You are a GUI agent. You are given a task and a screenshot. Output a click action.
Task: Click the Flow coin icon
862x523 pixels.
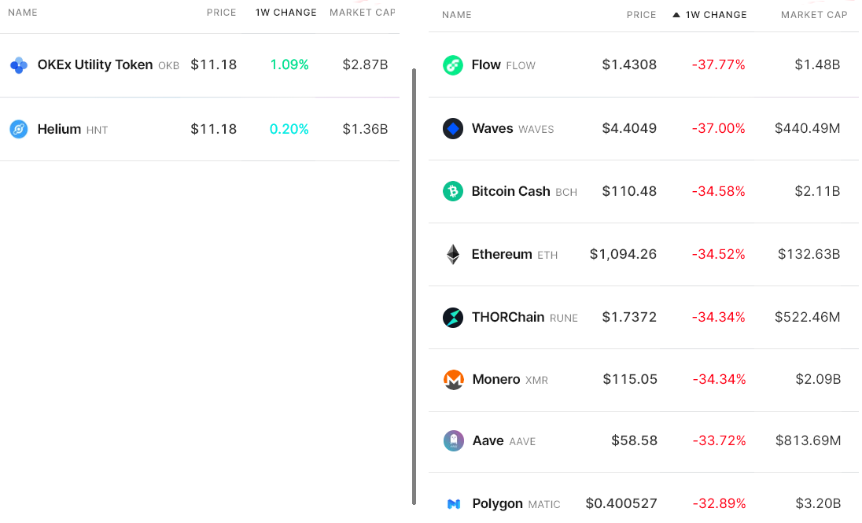coord(453,65)
